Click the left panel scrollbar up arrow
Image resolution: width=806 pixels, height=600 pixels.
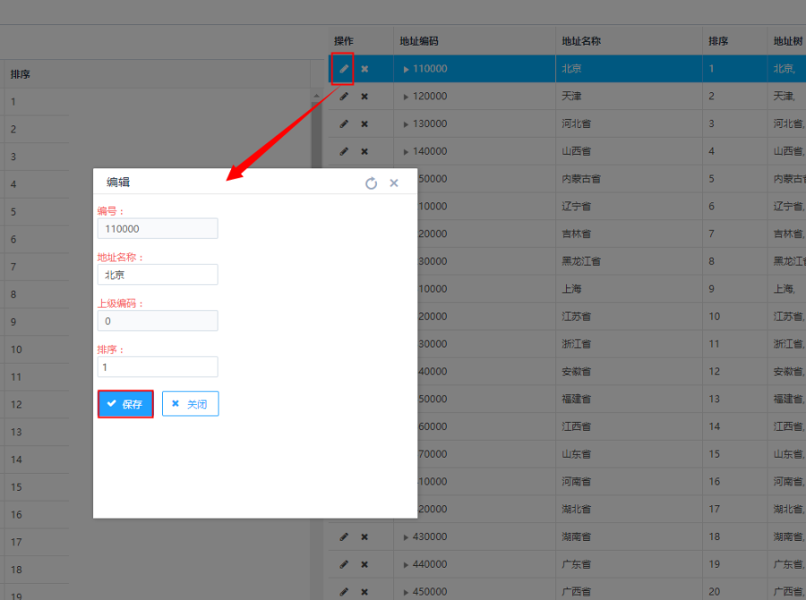coord(316,96)
